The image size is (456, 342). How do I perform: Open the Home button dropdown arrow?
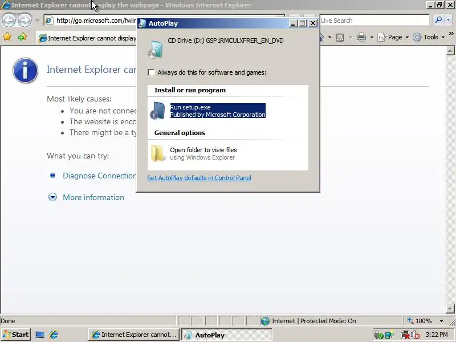329,37
